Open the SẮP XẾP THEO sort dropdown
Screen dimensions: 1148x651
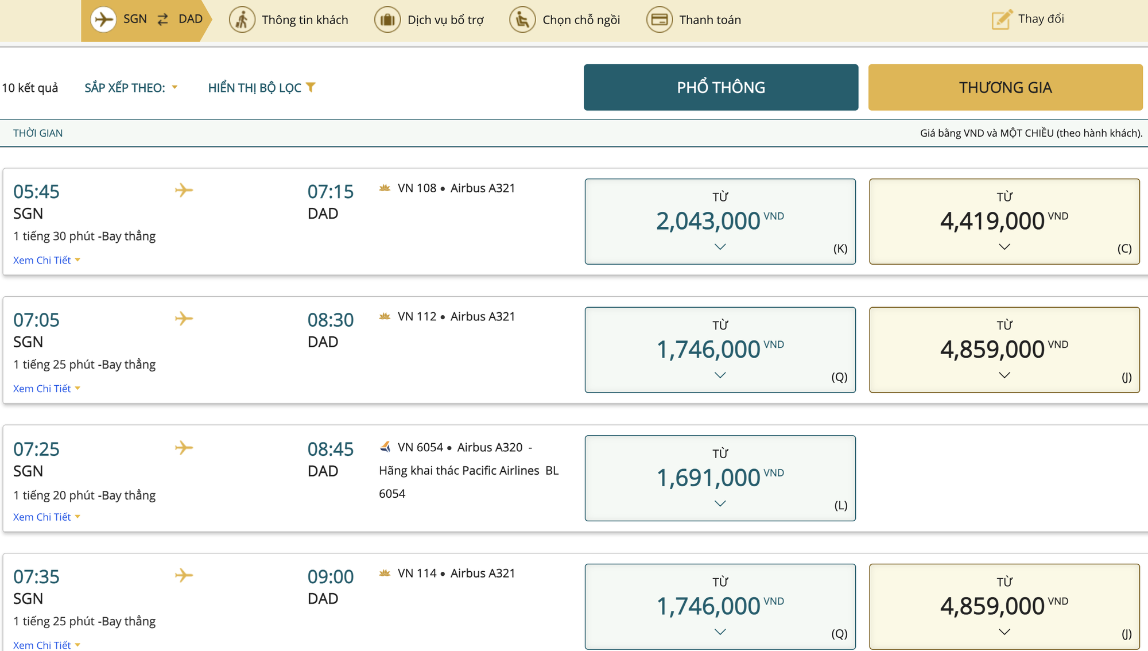(131, 88)
